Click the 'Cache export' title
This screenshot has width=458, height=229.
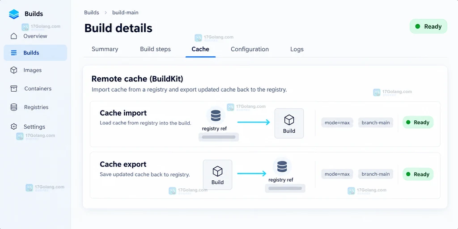click(123, 164)
